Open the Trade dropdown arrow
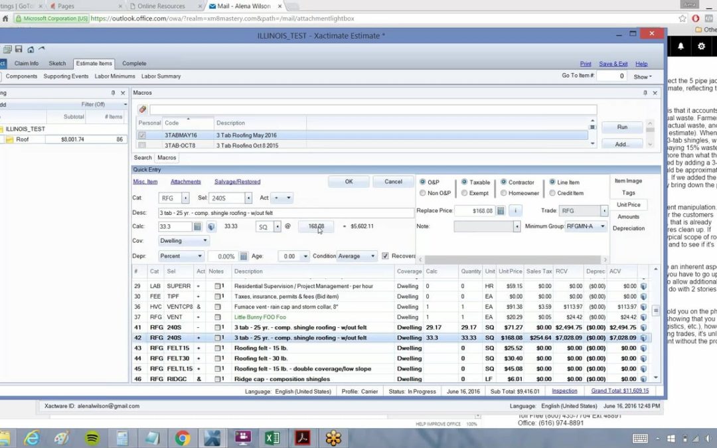The image size is (717, 448). coord(603,211)
